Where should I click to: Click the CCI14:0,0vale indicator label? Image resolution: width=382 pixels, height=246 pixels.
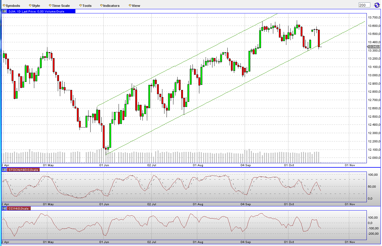coord(18,208)
